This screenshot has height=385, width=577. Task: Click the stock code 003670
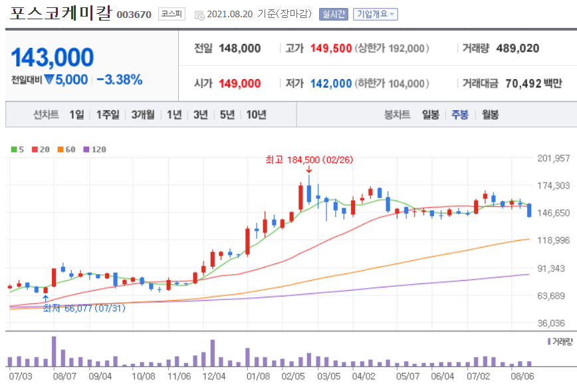[134, 15]
